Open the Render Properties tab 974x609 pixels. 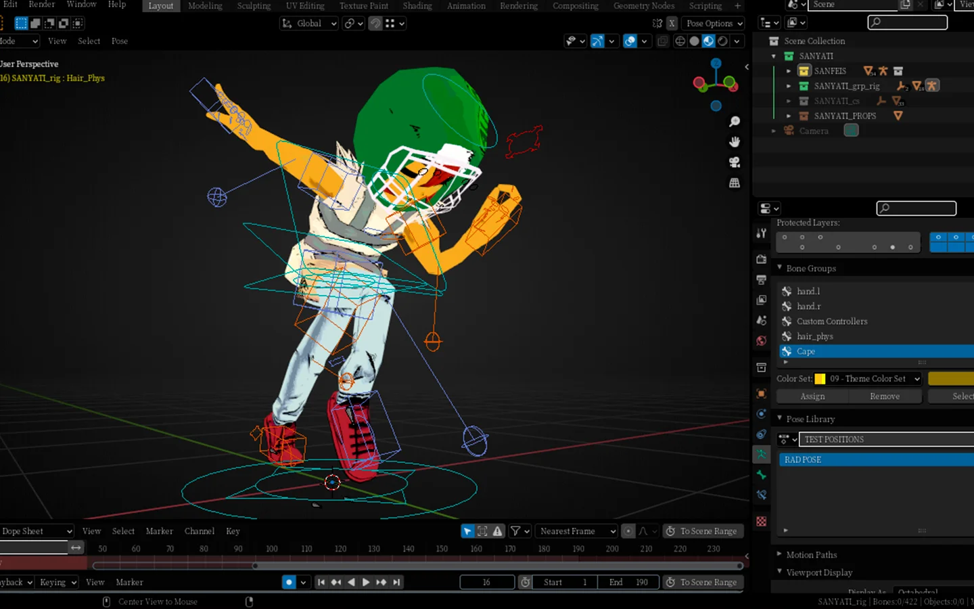click(761, 259)
